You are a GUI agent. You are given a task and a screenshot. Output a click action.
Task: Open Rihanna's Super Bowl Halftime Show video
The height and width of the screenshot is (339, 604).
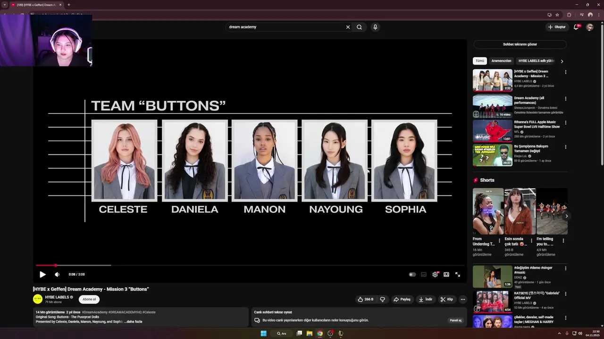point(493,131)
